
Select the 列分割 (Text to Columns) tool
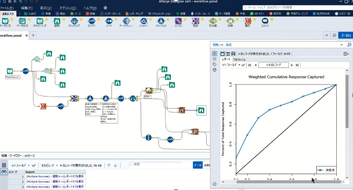coord(213,23)
